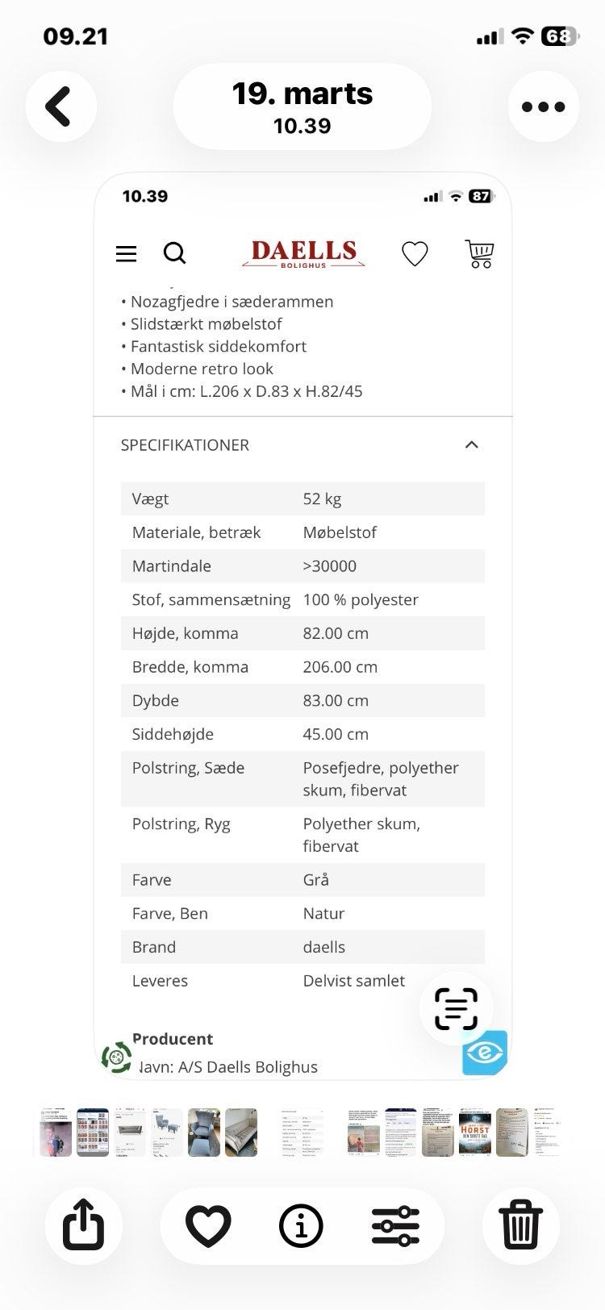Open the edit adjustments sliders icon
The height and width of the screenshot is (1310, 605).
[395, 1225]
